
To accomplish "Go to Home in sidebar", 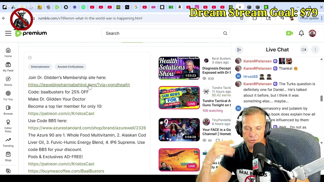I will coord(8,53).
